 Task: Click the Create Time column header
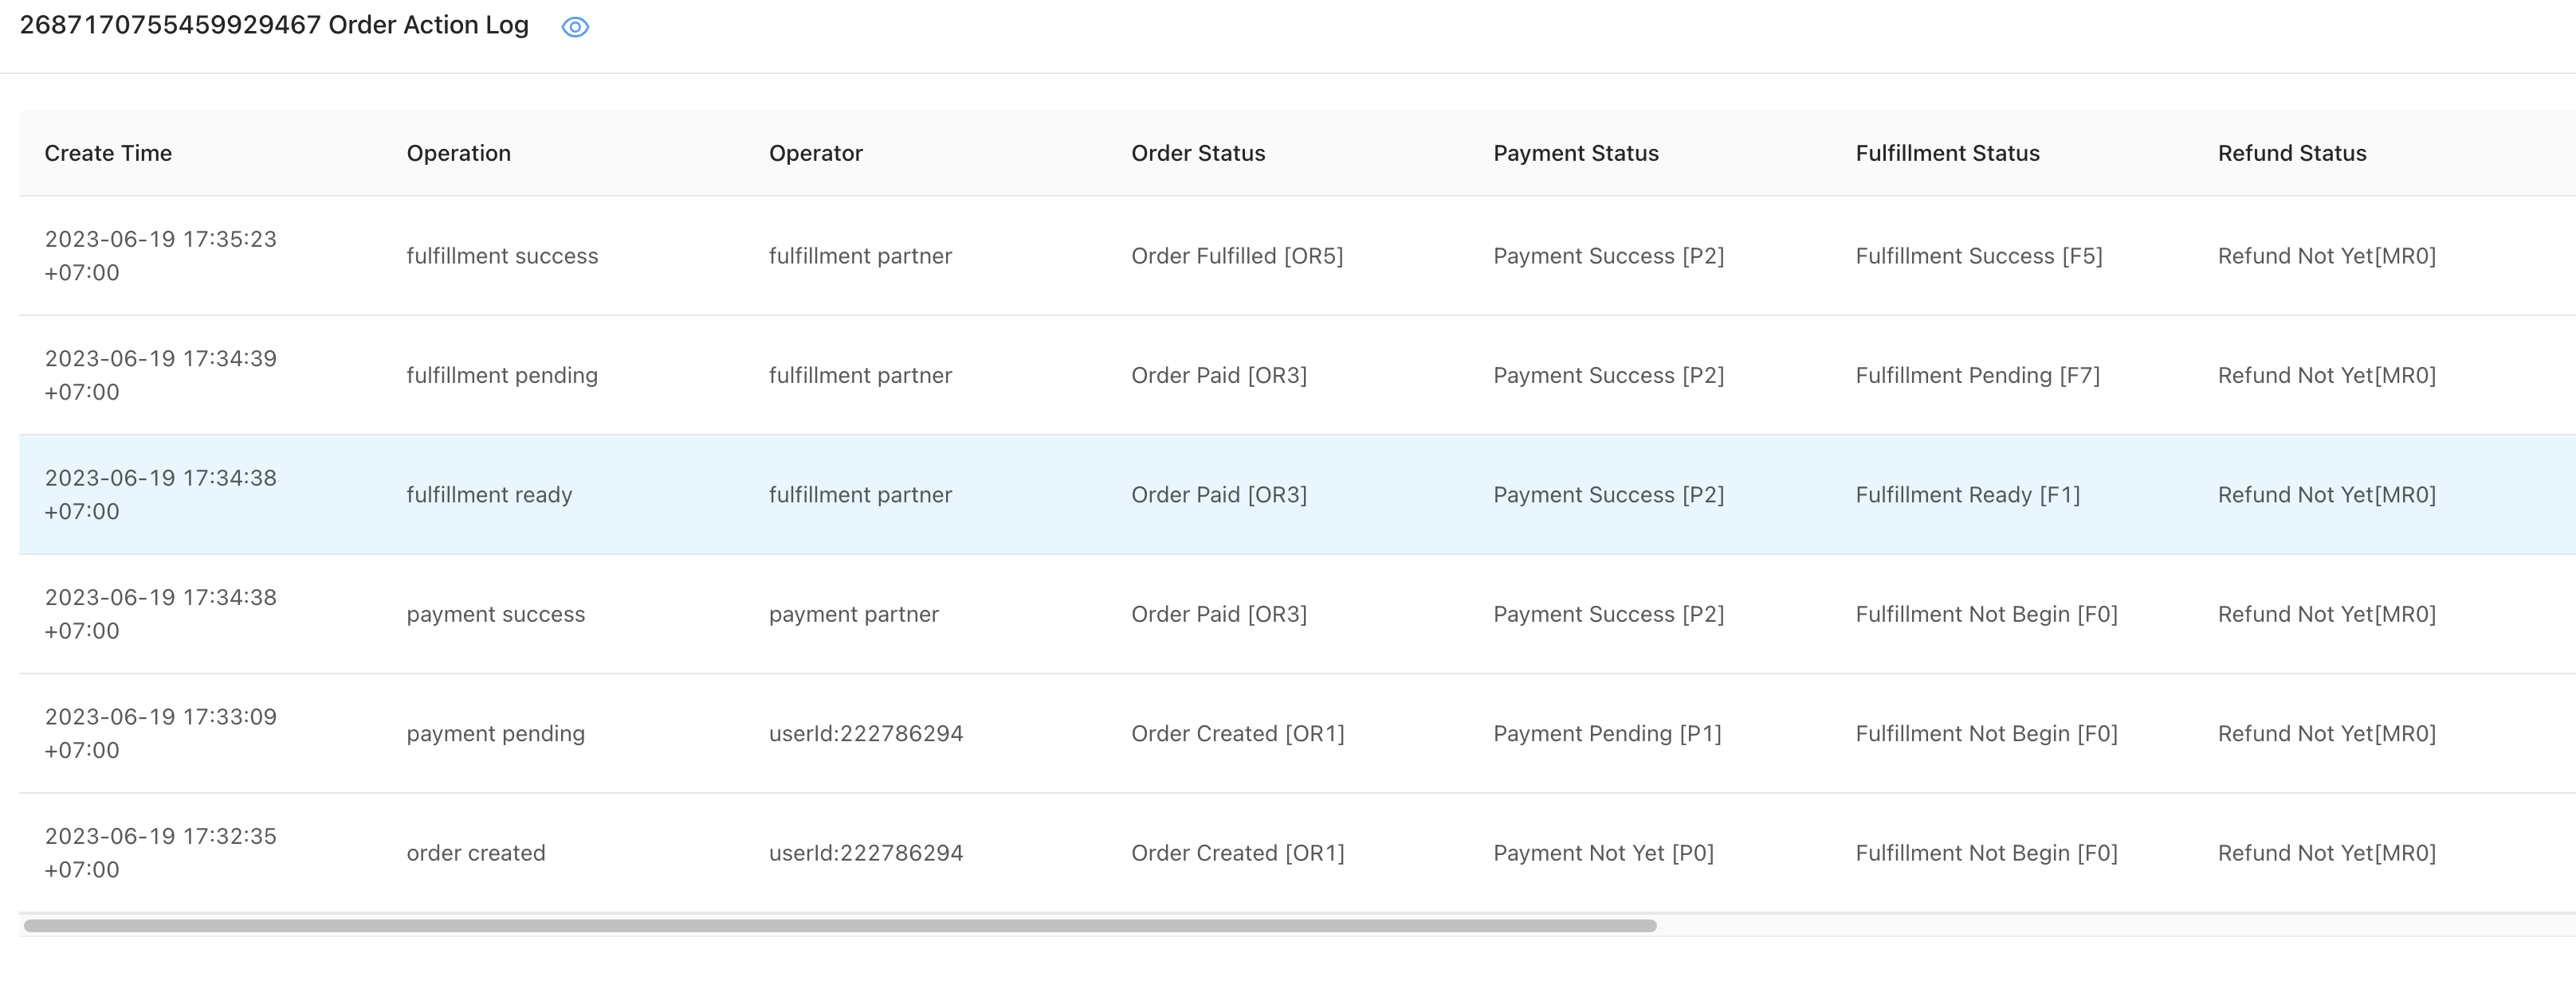point(108,153)
